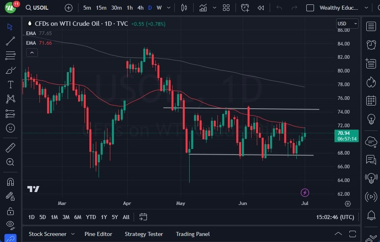
Task: Switch to the Strategy Tester tab
Action: [144, 234]
